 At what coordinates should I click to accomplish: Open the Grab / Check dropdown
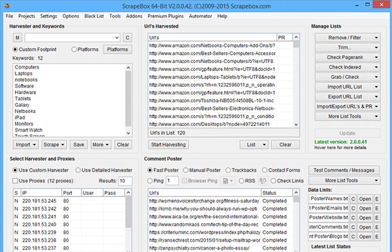348,77
